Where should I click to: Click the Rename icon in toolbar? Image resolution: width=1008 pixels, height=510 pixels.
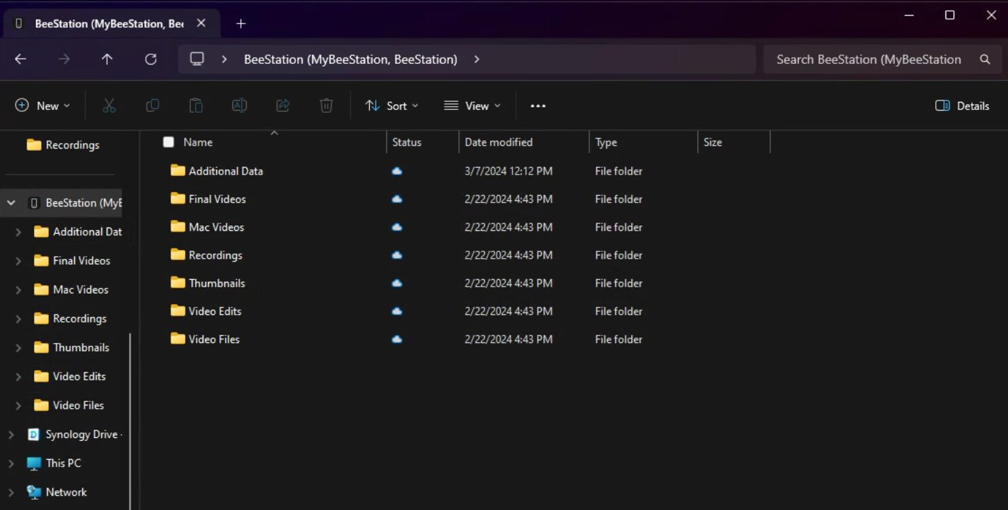(239, 105)
